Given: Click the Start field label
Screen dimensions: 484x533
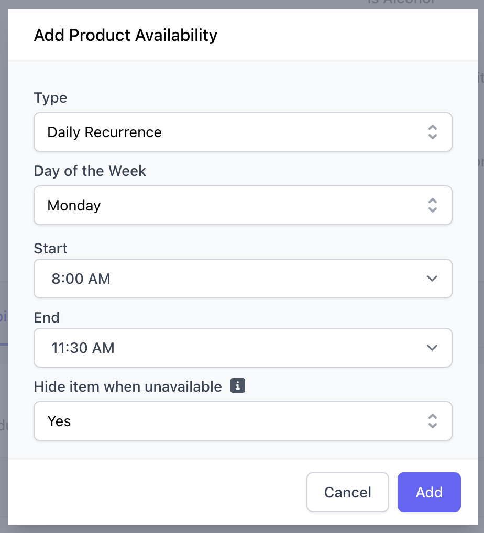Looking at the screenshot, I should (x=50, y=249).
